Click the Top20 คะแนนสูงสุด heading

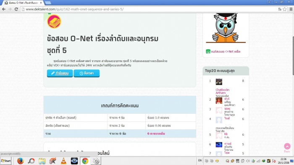(220, 71)
